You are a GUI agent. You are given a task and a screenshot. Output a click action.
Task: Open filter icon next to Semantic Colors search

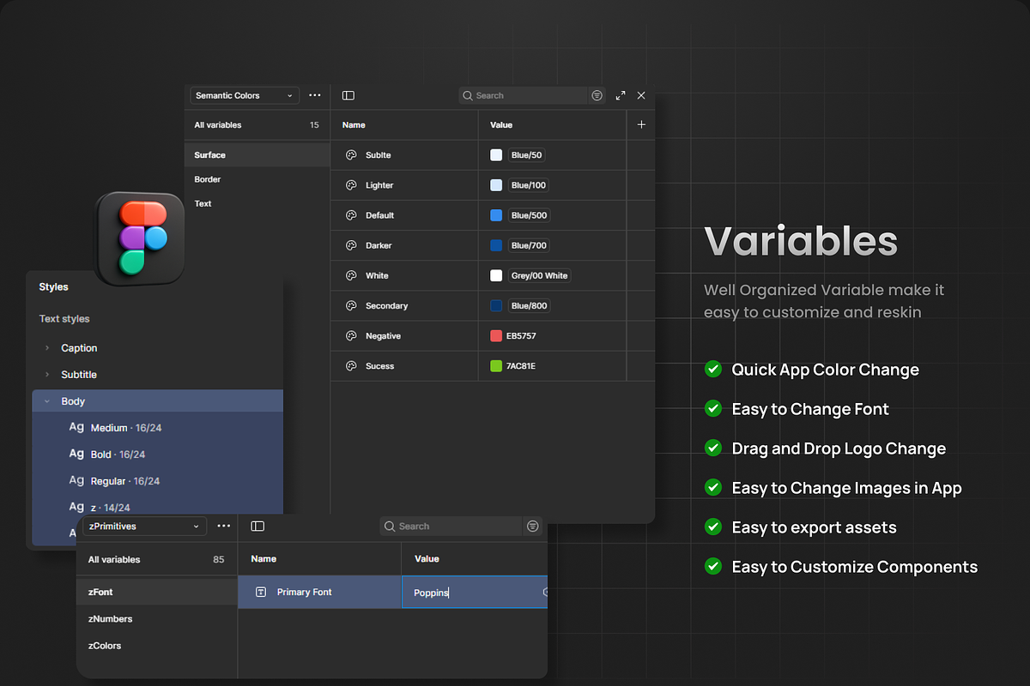pos(597,95)
